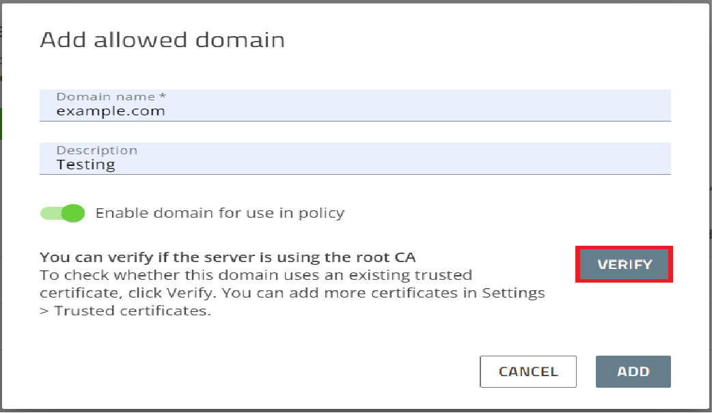Click the Settings > Trusted certificates text
The width and height of the screenshot is (712, 413).
click(292, 302)
